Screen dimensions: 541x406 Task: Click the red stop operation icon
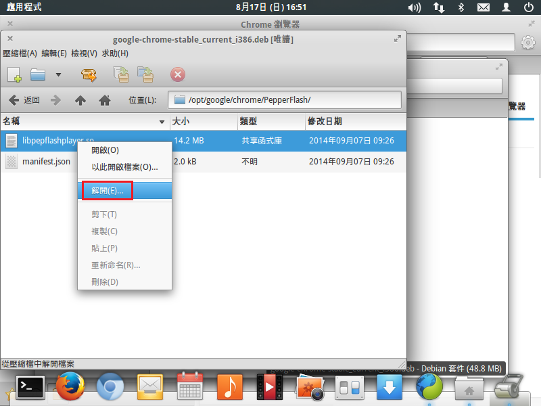pos(178,74)
